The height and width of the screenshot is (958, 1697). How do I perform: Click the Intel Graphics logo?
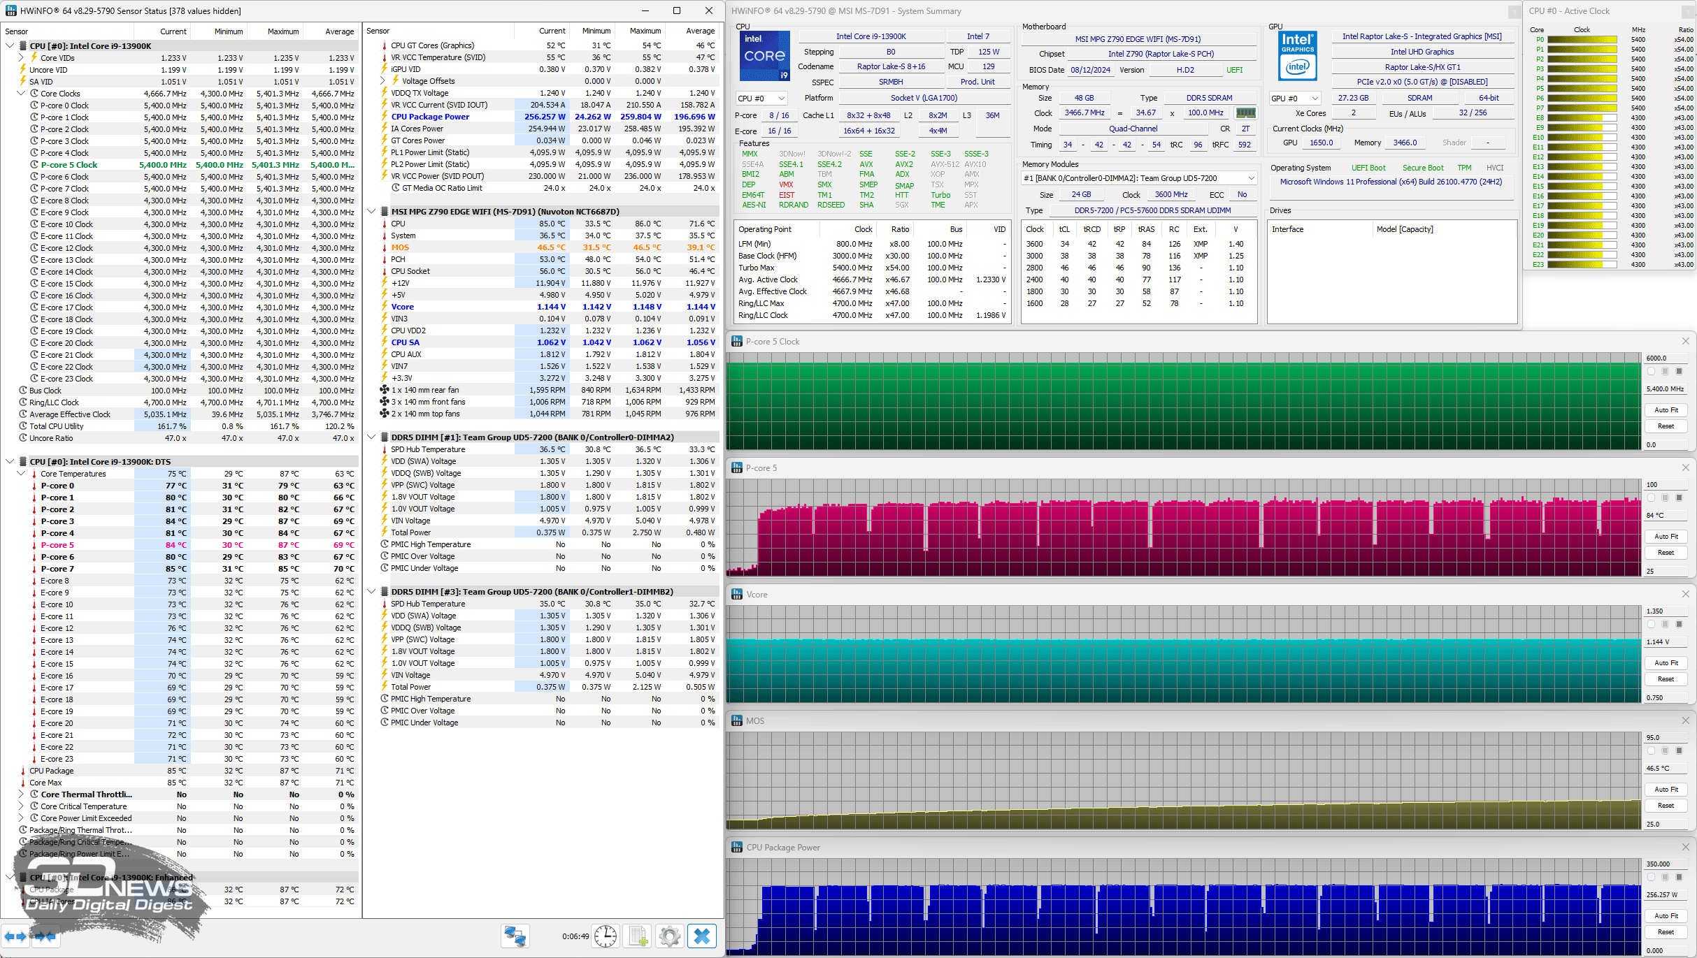click(x=1298, y=56)
